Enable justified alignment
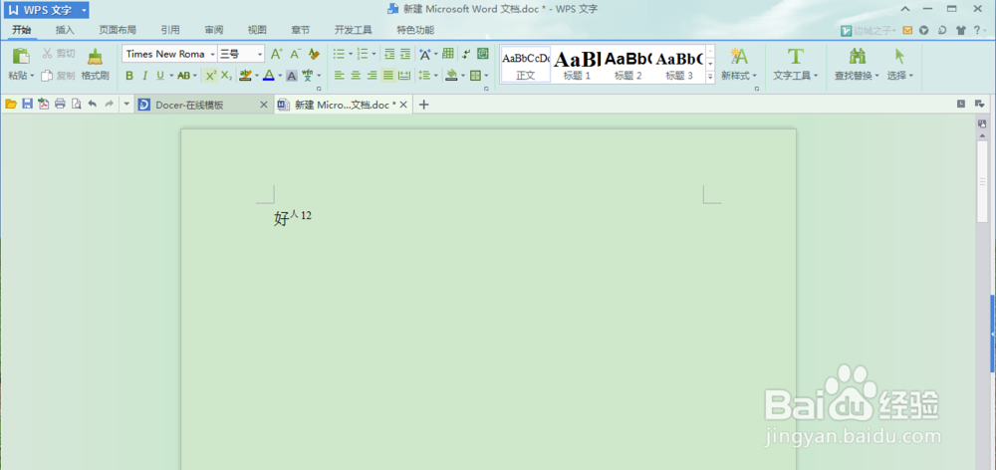Image resolution: width=996 pixels, height=470 pixels. pyautogui.click(x=388, y=76)
